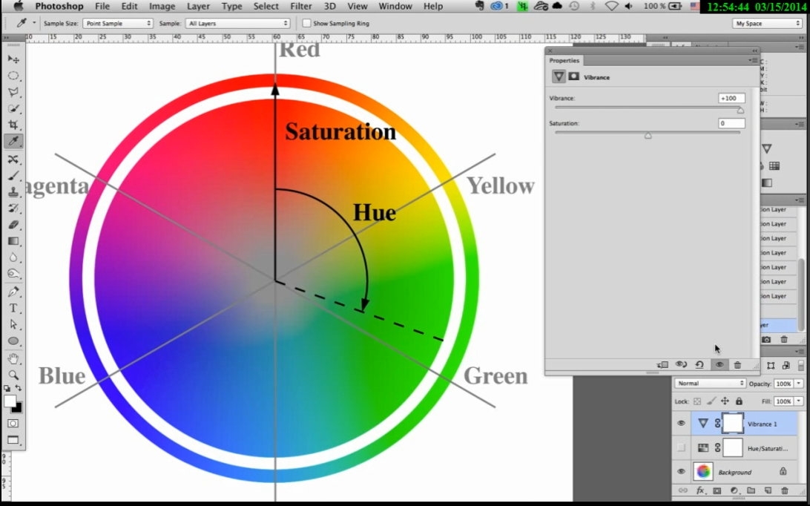Select the Type tool
The image size is (810, 506).
point(13,309)
